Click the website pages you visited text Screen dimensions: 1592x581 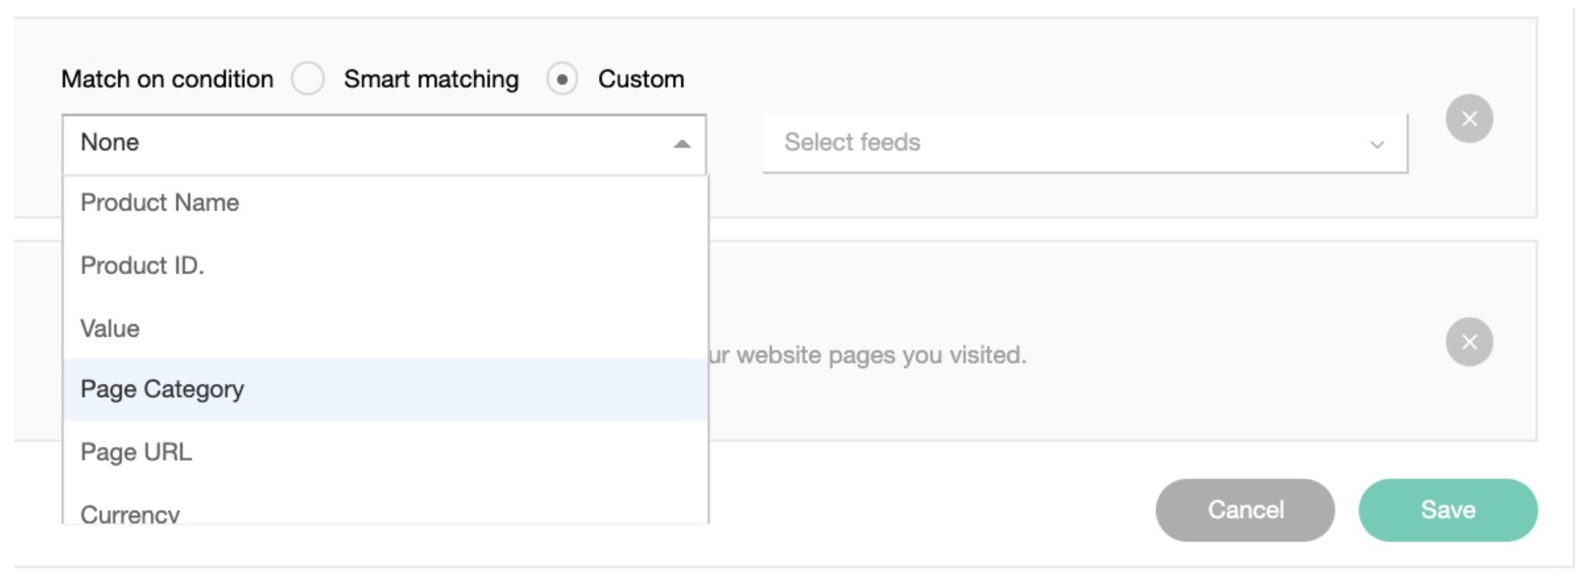click(x=867, y=356)
